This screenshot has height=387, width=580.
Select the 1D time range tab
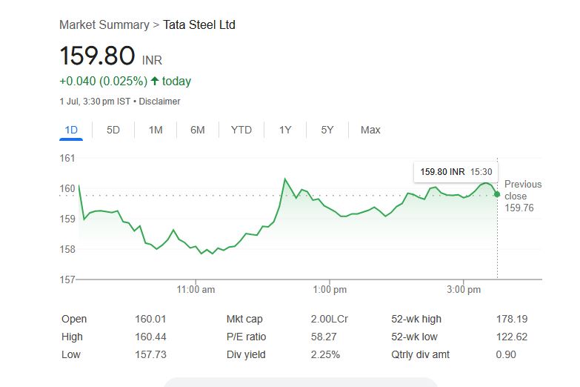[x=71, y=130]
